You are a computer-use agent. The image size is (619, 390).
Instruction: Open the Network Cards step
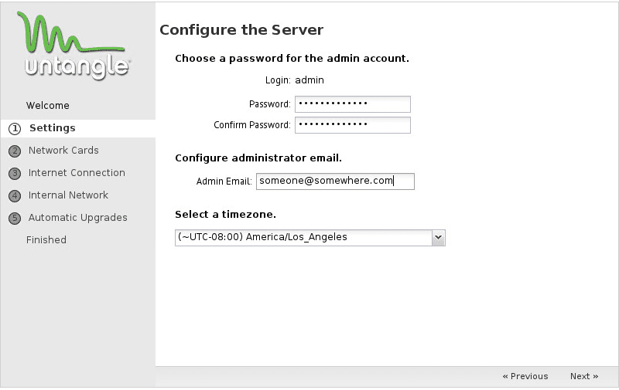[63, 151]
